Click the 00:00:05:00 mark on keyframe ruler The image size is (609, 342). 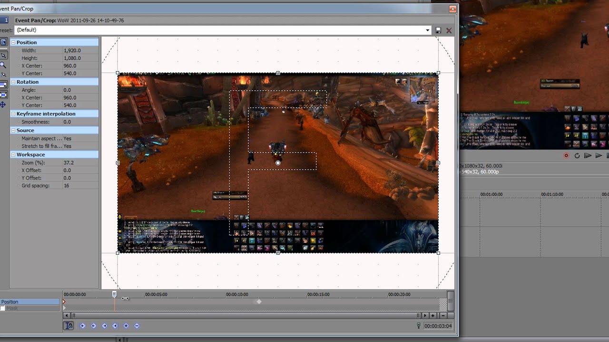point(156,294)
